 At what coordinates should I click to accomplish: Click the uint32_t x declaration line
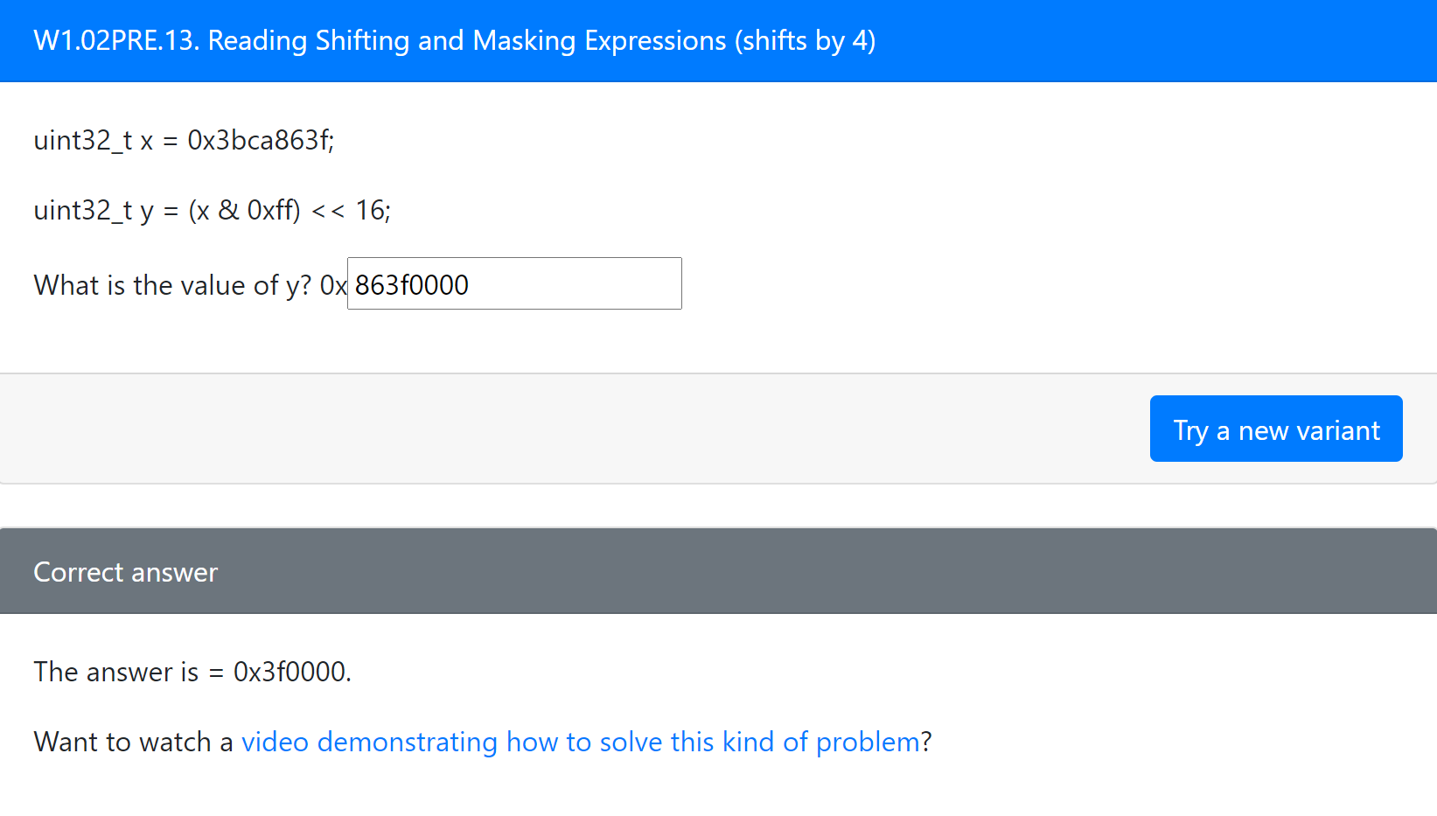pos(184,140)
